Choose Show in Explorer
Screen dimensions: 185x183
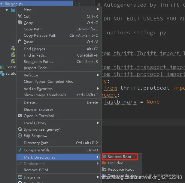[x=59, y=110]
